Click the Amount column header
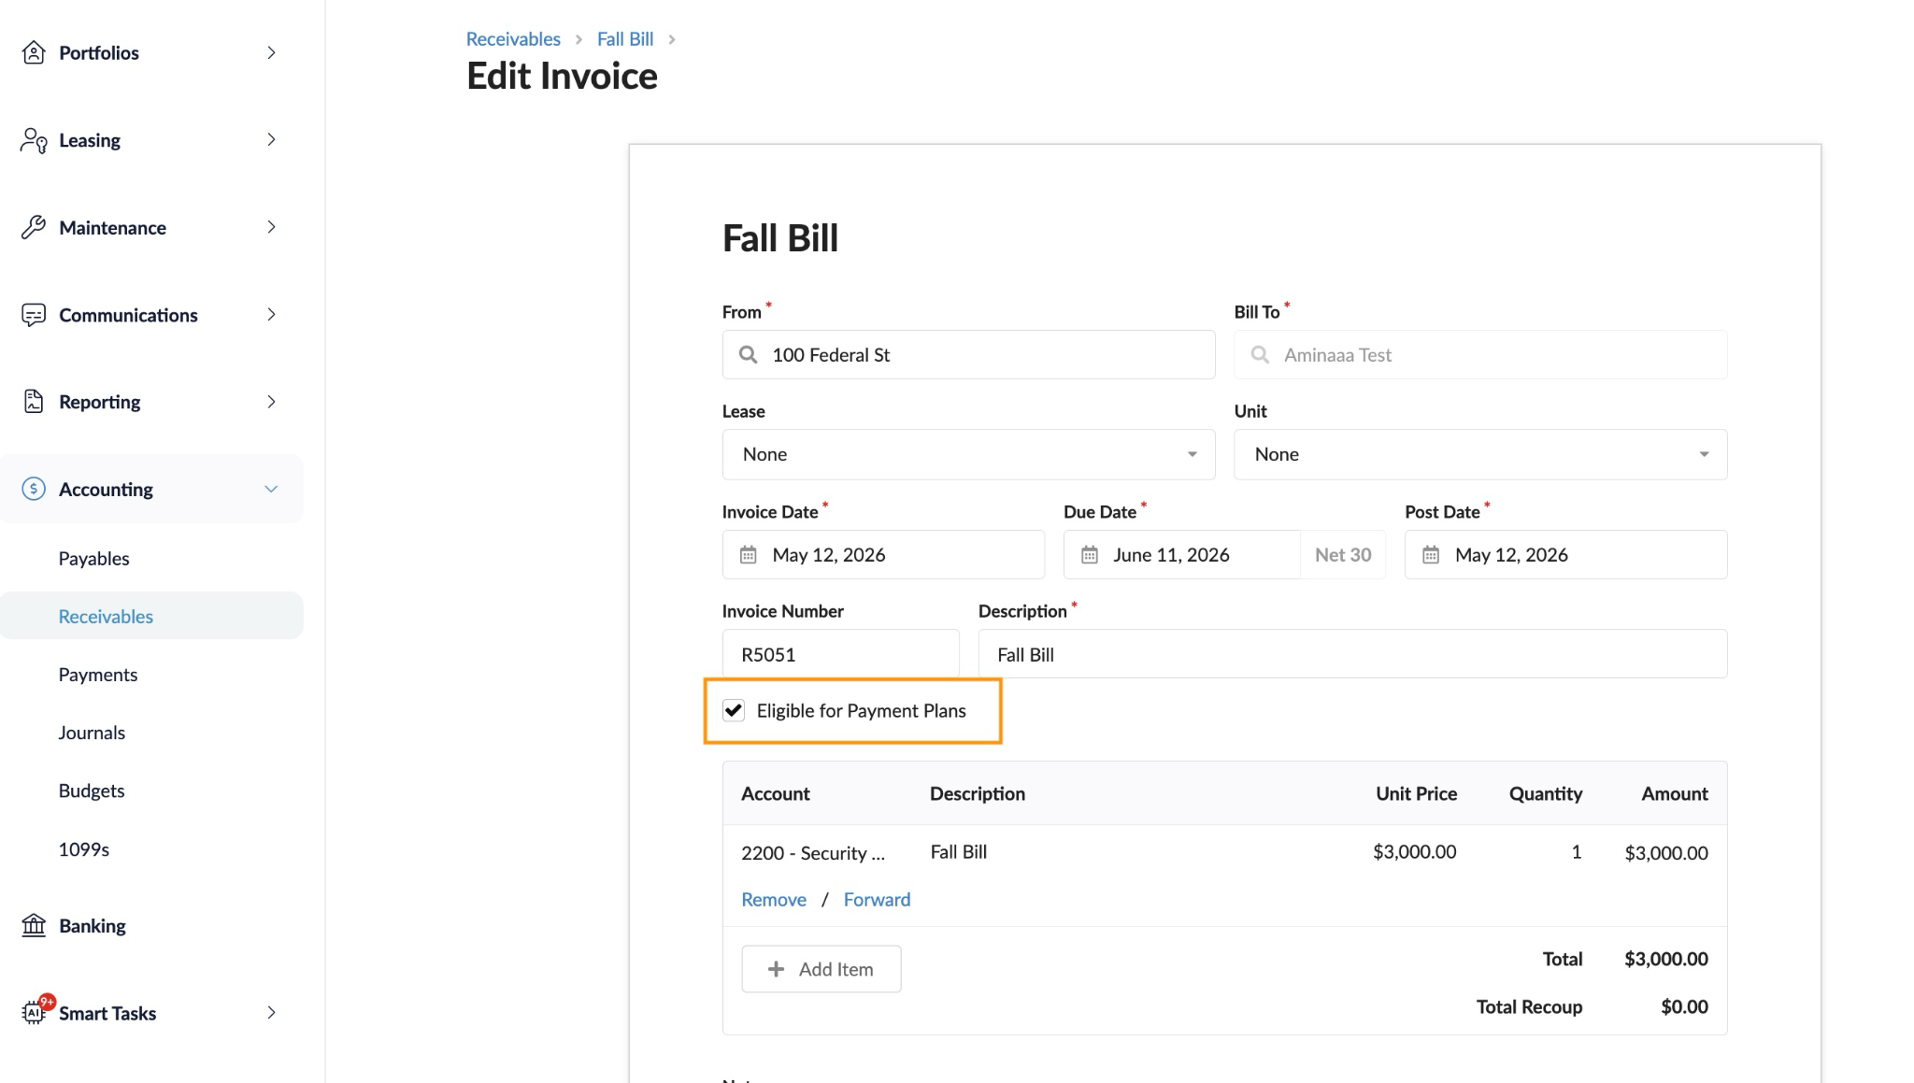 point(1675,793)
